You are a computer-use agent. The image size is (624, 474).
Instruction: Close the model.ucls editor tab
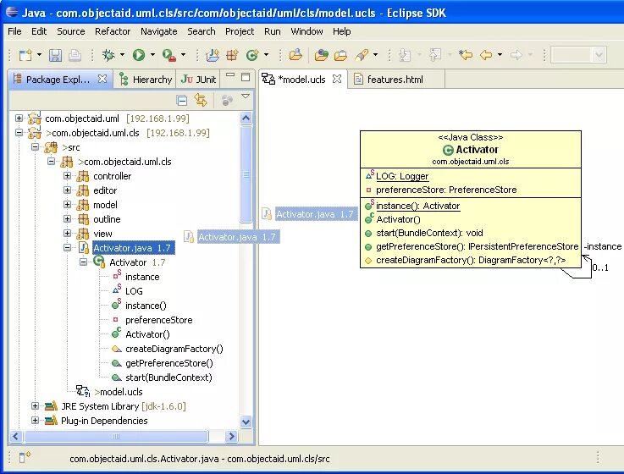point(337,79)
